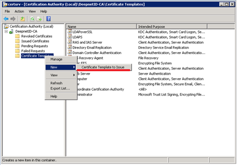
Task: Select Issued Certificates in the tree
Action: click(x=34, y=41)
